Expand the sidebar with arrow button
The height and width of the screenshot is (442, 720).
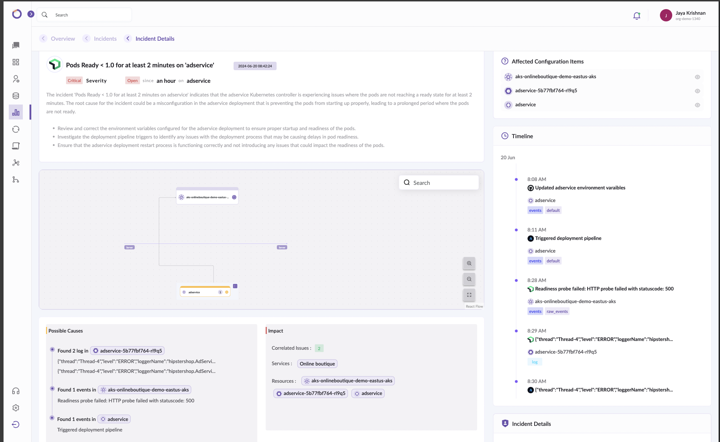pyautogui.click(x=31, y=14)
